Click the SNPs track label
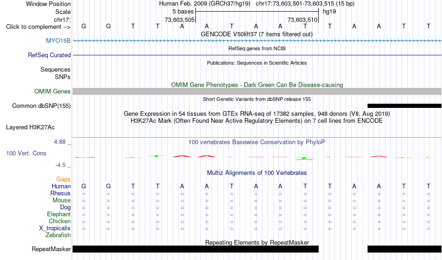Image resolution: width=442 pixels, height=260 pixels. (x=63, y=77)
